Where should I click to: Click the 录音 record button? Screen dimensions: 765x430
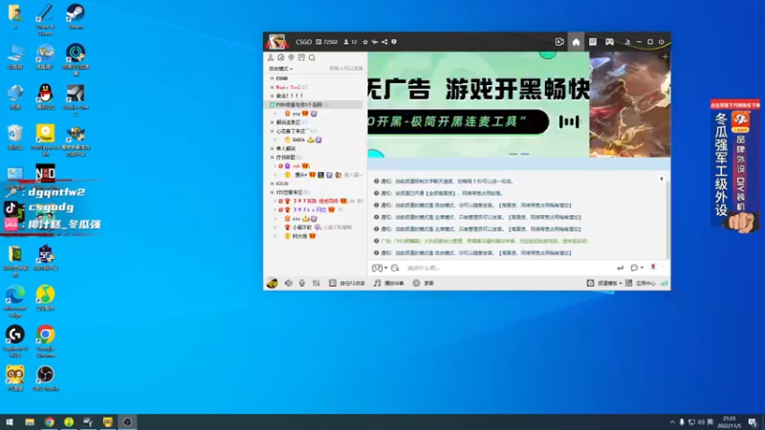[x=423, y=283]
